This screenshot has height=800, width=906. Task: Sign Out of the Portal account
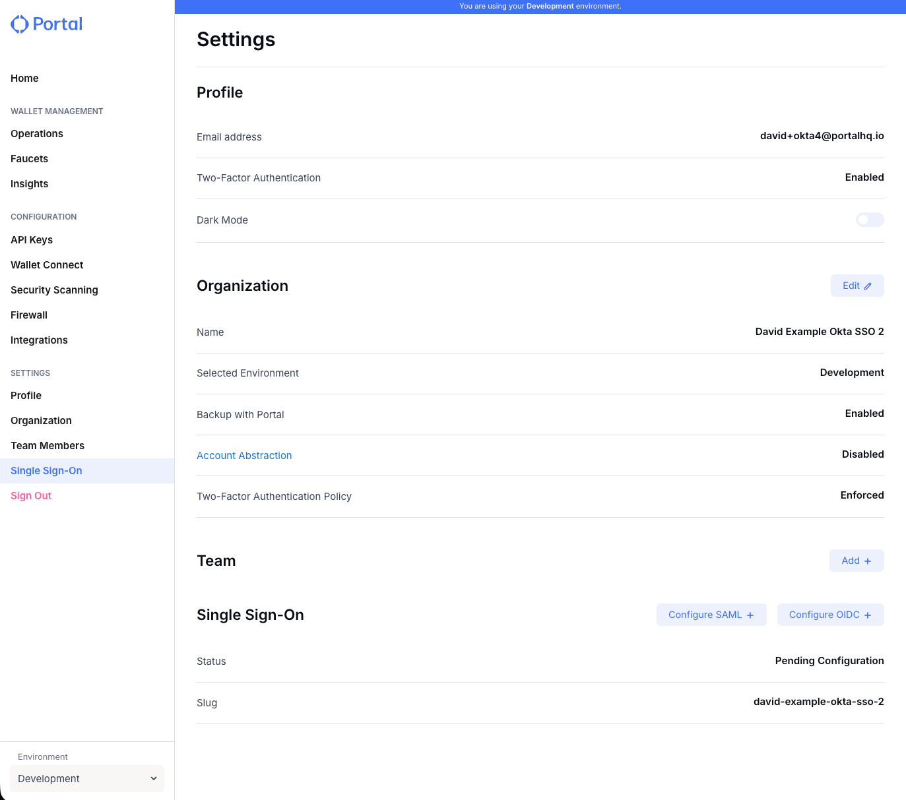pyautogui.click(x=30, y=495)
